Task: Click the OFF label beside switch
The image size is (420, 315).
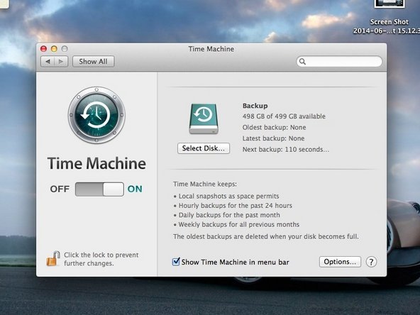Action: [x=60, y=189]
